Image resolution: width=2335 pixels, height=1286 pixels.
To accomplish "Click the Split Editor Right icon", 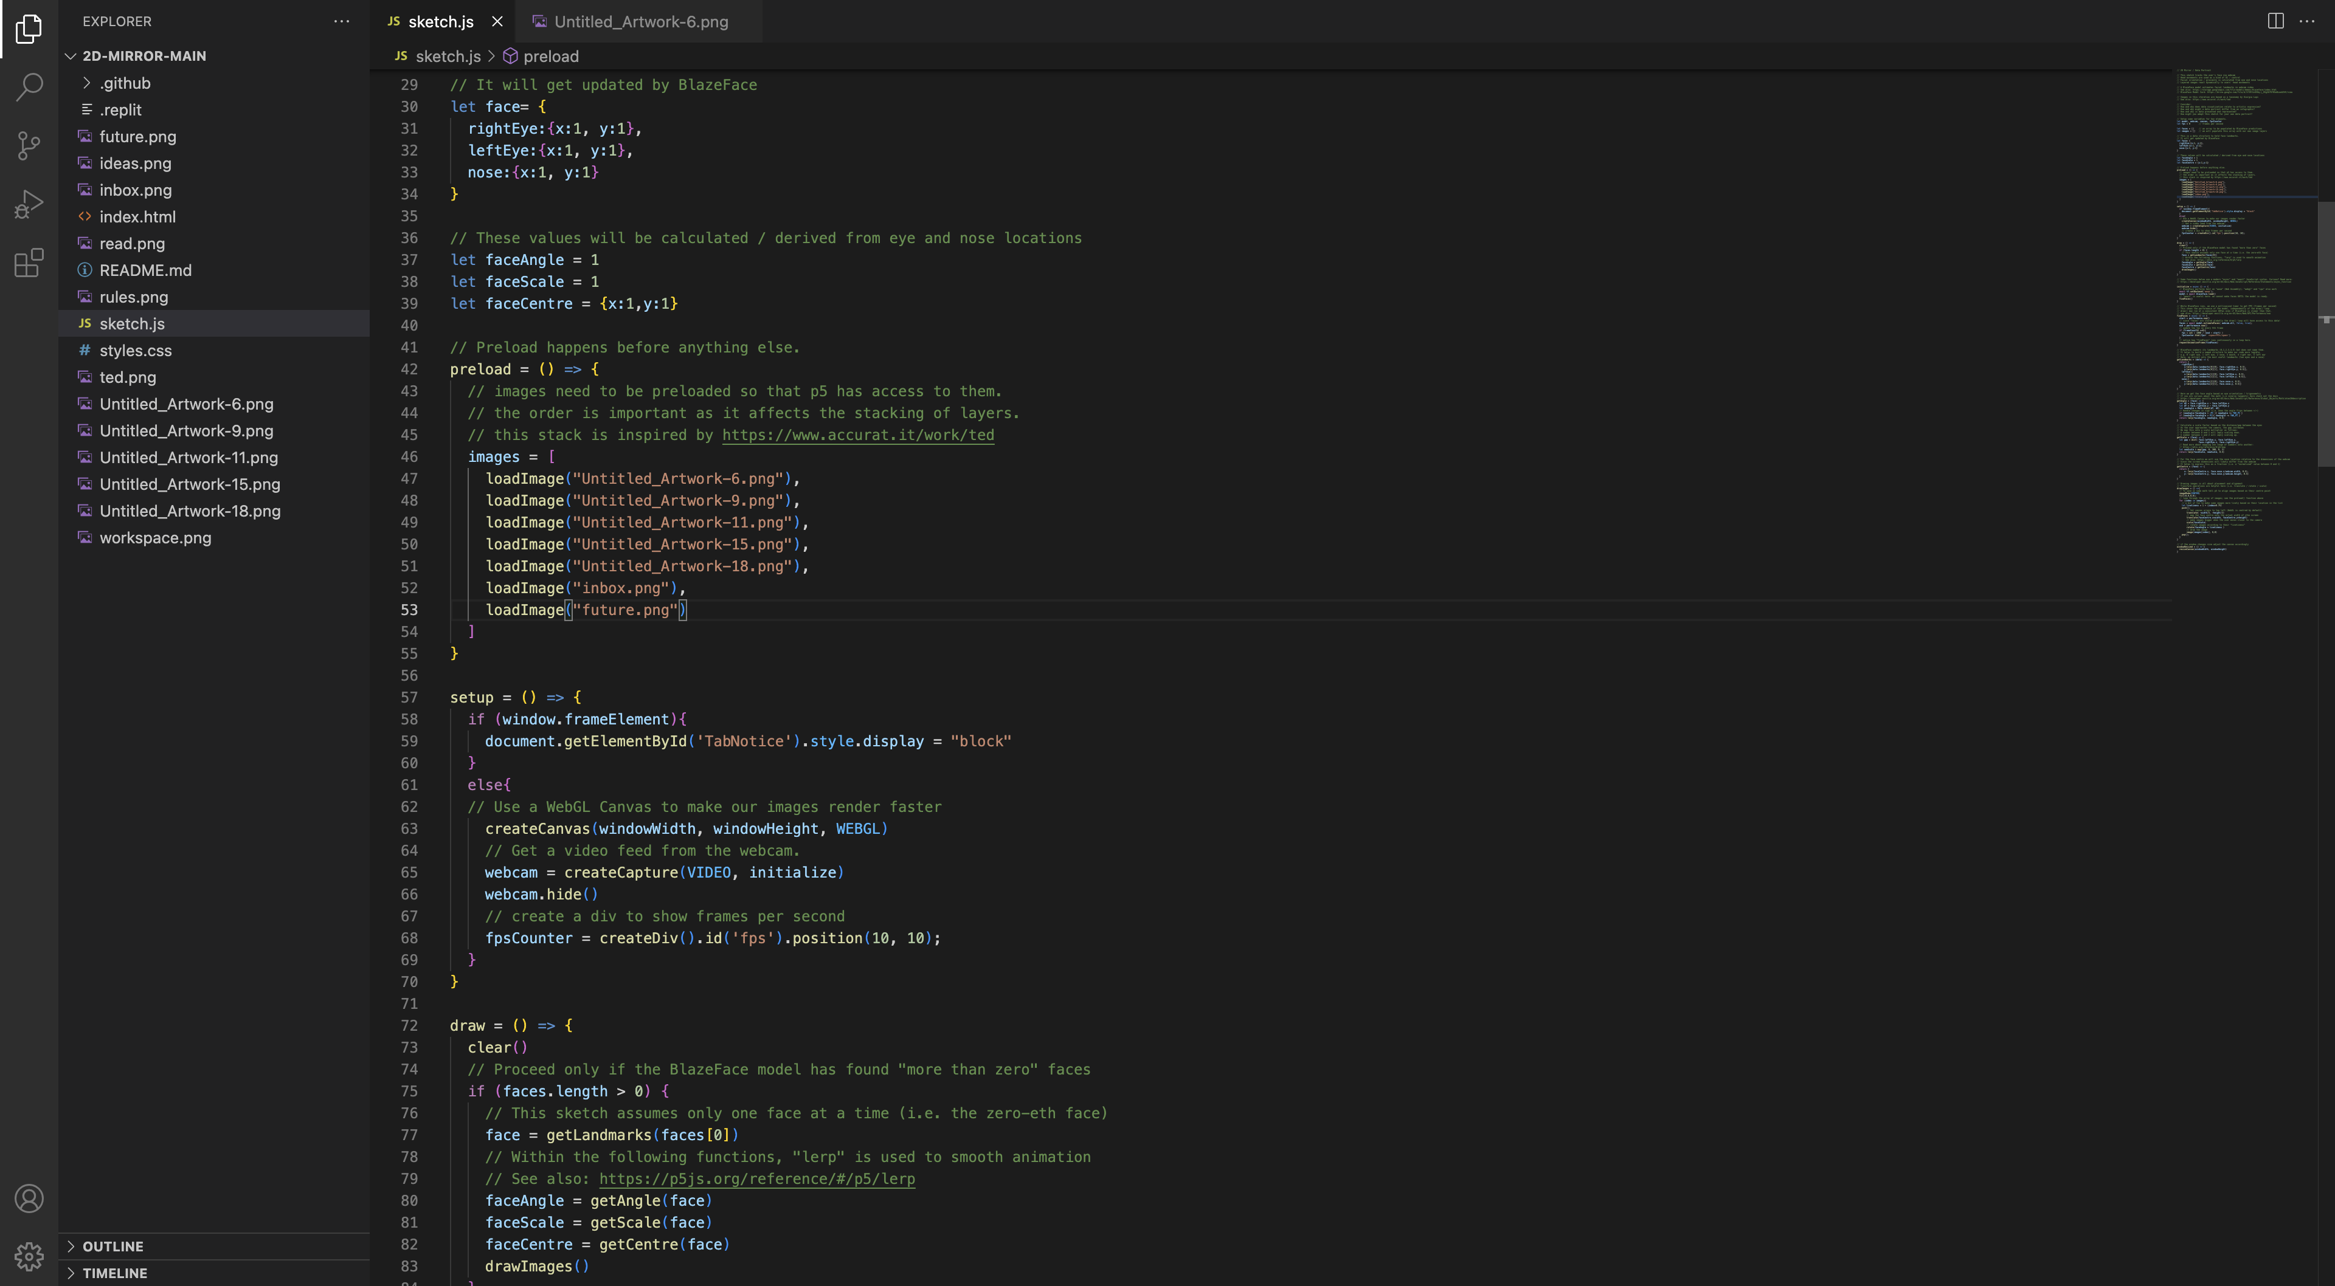I will coord(2275,21).
